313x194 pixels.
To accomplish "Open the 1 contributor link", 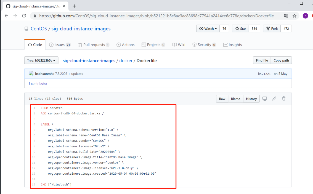I will pos(38,83).
